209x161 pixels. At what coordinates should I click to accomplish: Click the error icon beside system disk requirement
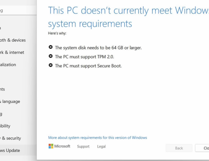[50, 47]
